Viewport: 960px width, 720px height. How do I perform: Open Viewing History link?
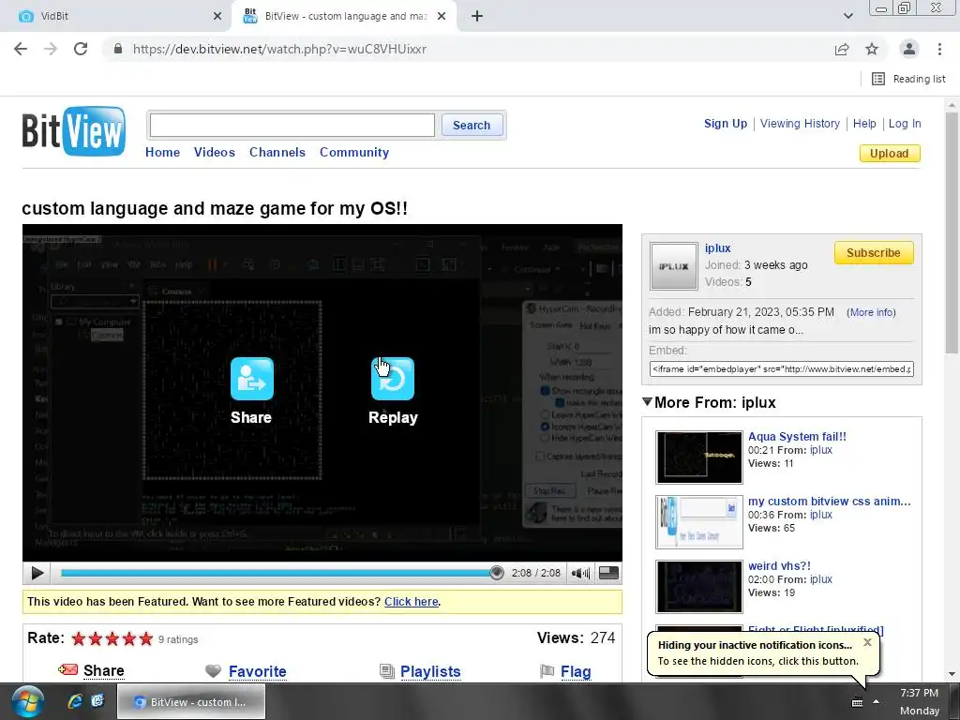point(801,124)
